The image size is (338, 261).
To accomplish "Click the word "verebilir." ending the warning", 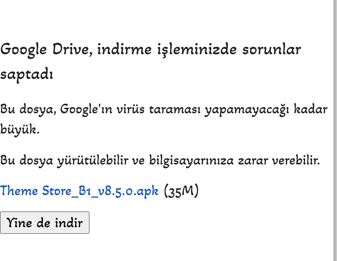I will 296,161.
